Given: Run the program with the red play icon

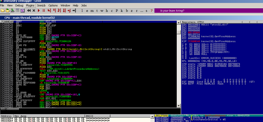Looking at the screenshot, I should pyautogui.click(x=39, y=10).
